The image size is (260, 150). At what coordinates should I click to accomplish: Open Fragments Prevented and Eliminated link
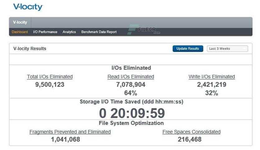pos(70,132)
